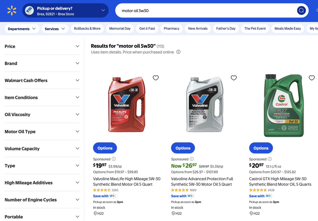Expand the High Mileage Additives filter

pos(42,183)
